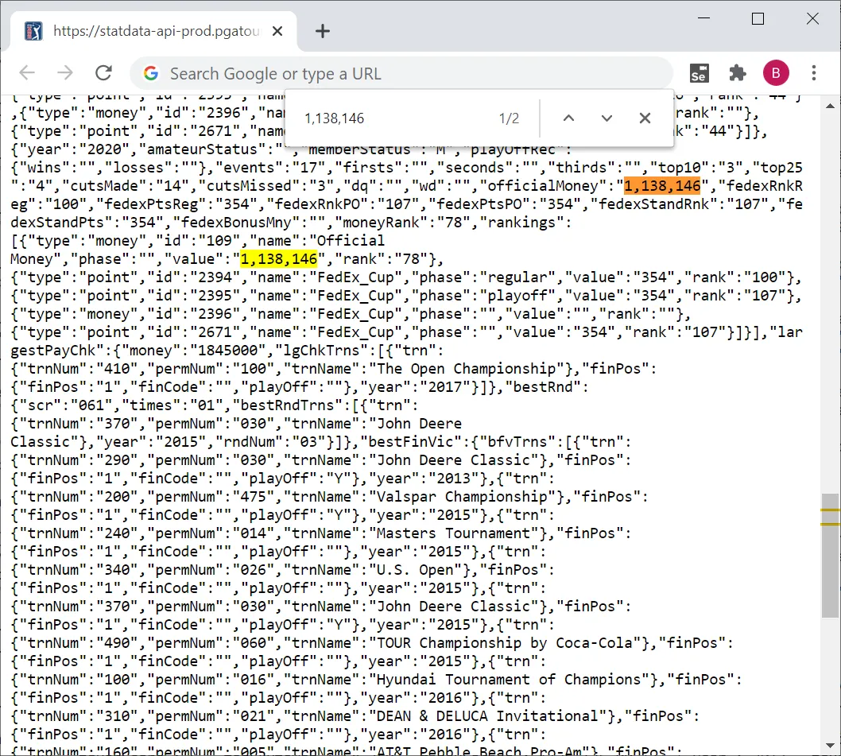This screenshot has width=841, height=756.
Task: Click the "cutsMade" key text
Action: coord(104,186)
